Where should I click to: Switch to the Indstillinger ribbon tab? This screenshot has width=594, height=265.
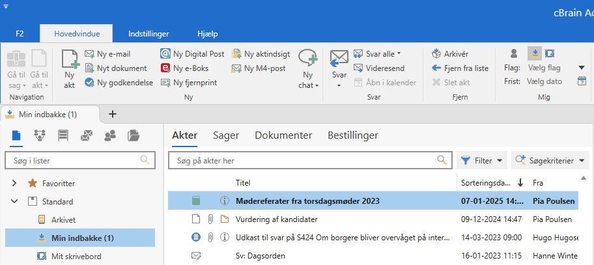149,33
